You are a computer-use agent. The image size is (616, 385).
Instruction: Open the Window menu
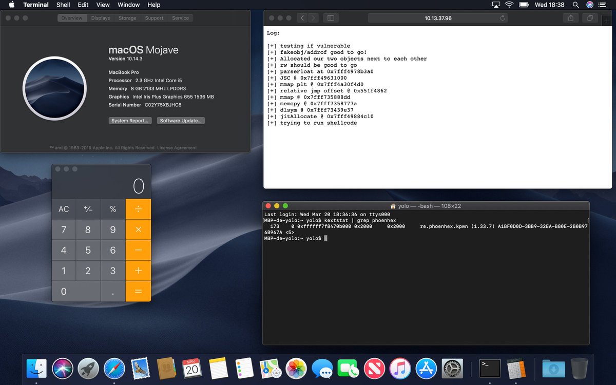[x=128, y=5]
